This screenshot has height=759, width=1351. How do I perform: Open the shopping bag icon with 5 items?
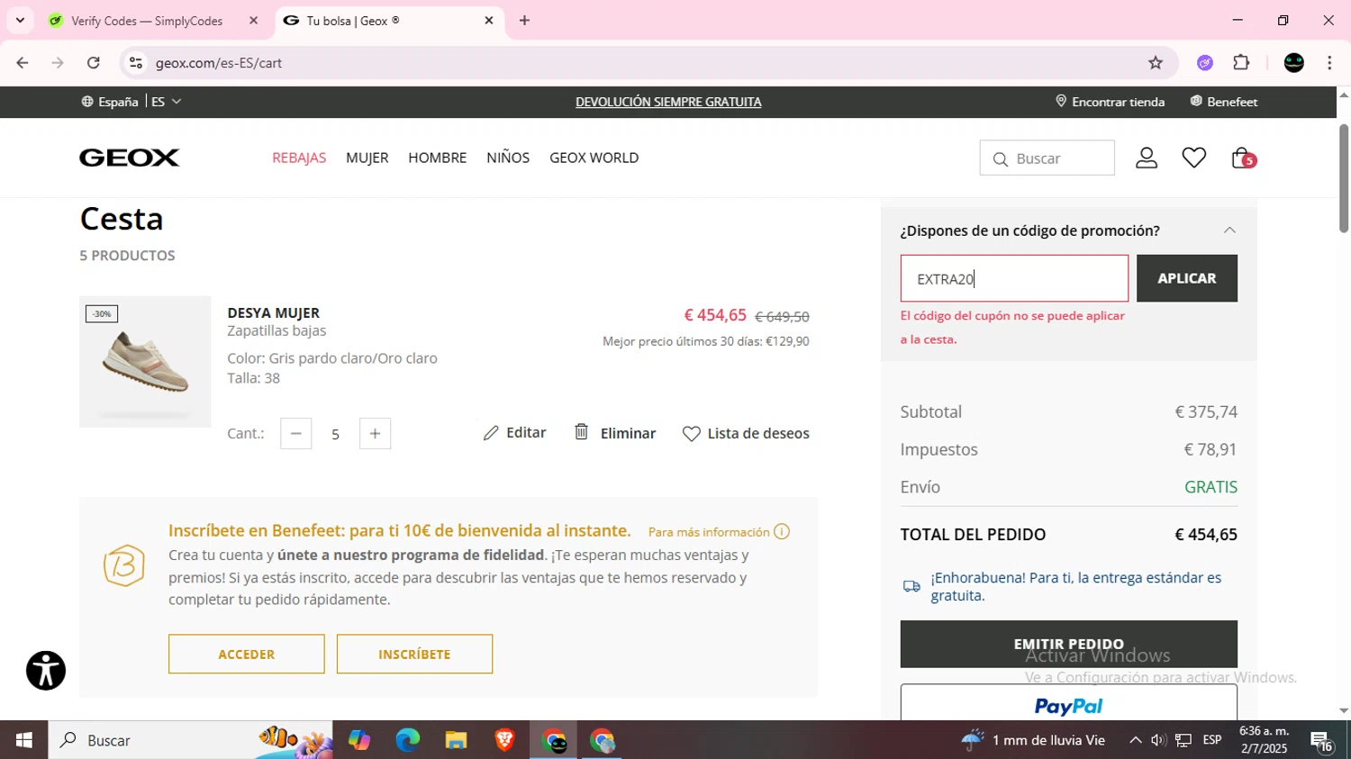[1243, 158]
